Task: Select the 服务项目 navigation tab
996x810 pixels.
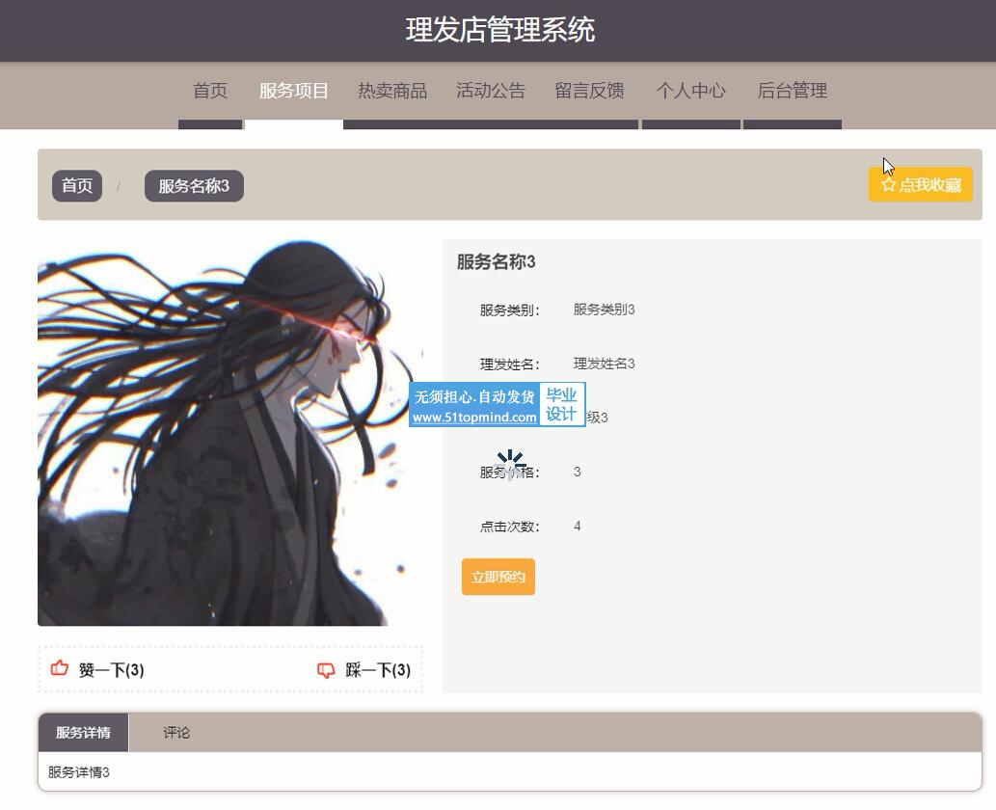Action: tap(293, 91)
